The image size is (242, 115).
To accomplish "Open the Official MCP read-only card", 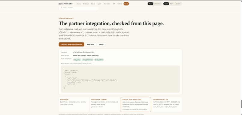I will point(136,104).
